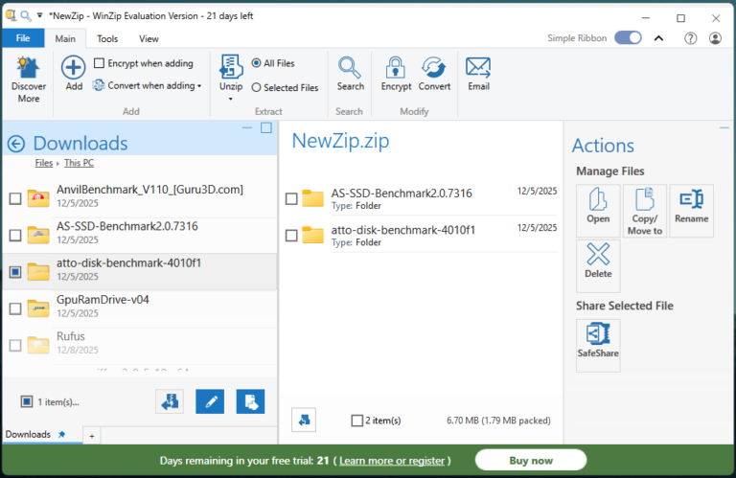The image size is (736, 478).
Task: Toggle the 1 item(s) select-all checkbox
Action: coord(27,401)
